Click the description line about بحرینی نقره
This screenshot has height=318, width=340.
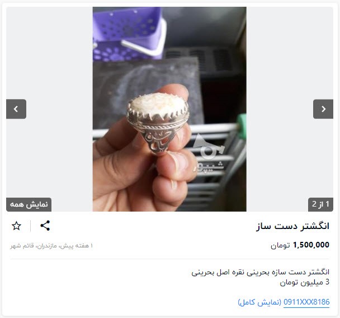click(x=261, y=272)
